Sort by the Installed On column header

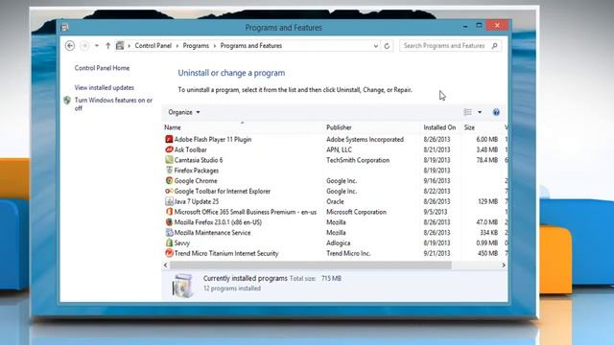click(439, 127)
